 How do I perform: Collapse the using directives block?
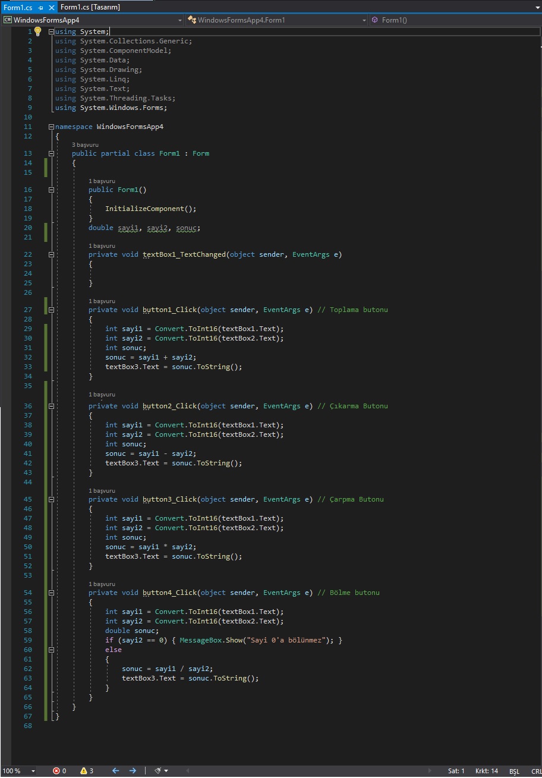point(51,32)
